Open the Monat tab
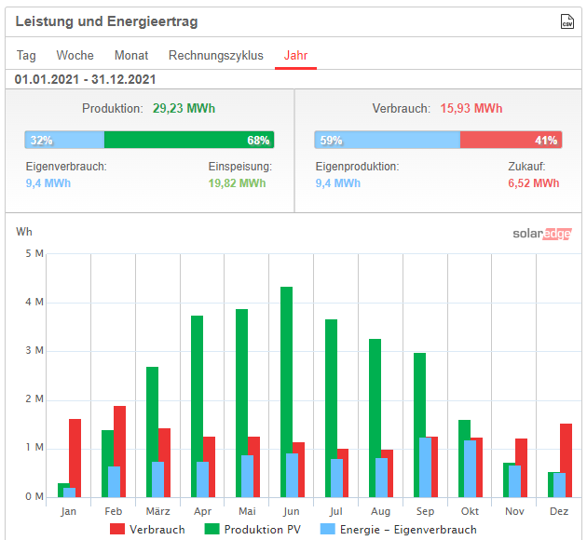Image resolution: width=587 pixels, height=540 pixels. [x=131, y=55]
